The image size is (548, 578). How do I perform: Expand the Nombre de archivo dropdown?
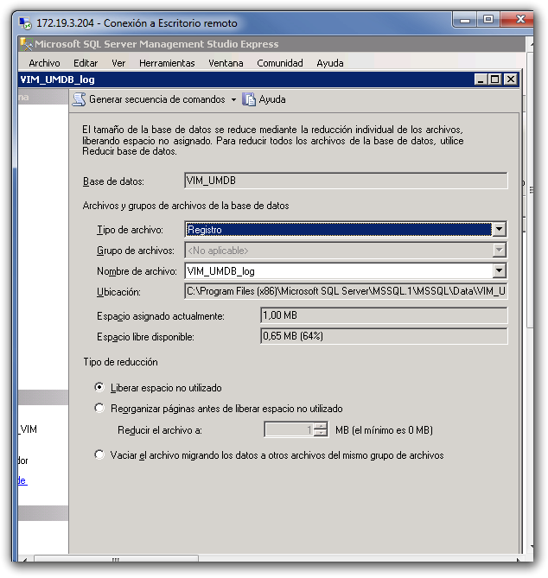pyautogui.click(x=499, y=271)
